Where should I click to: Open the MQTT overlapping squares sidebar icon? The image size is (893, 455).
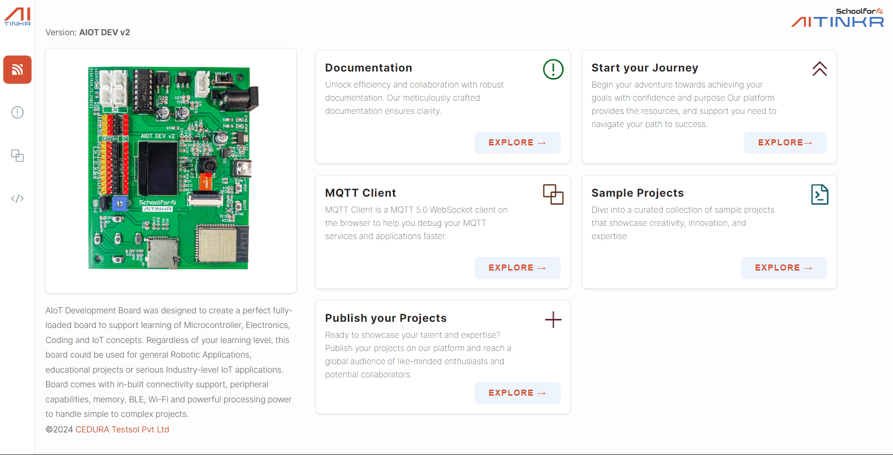pos(17,156)
